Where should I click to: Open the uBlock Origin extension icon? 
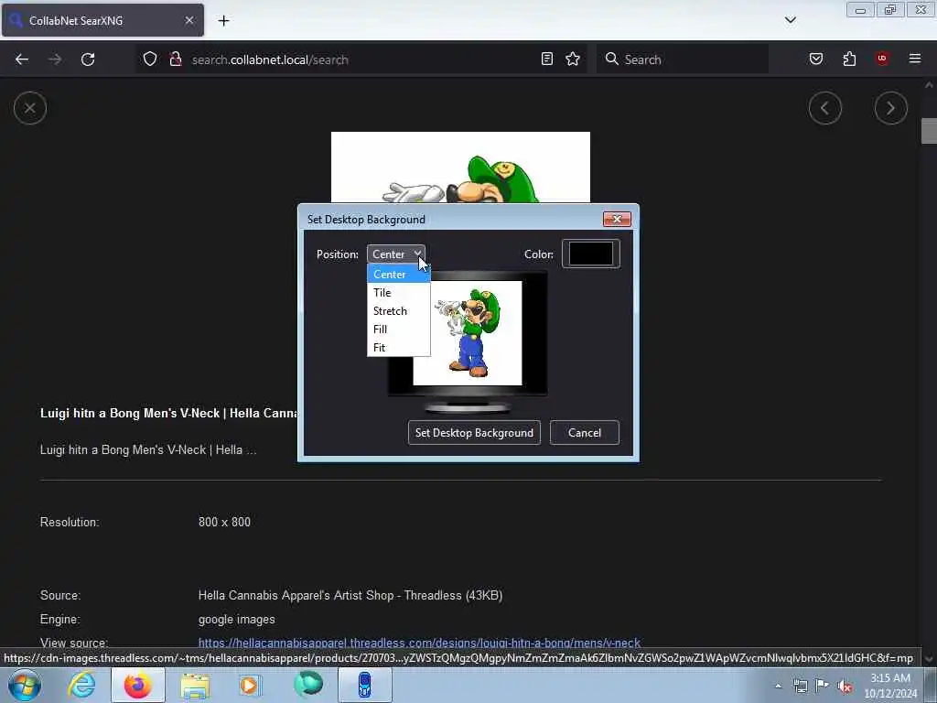(882, 59)
